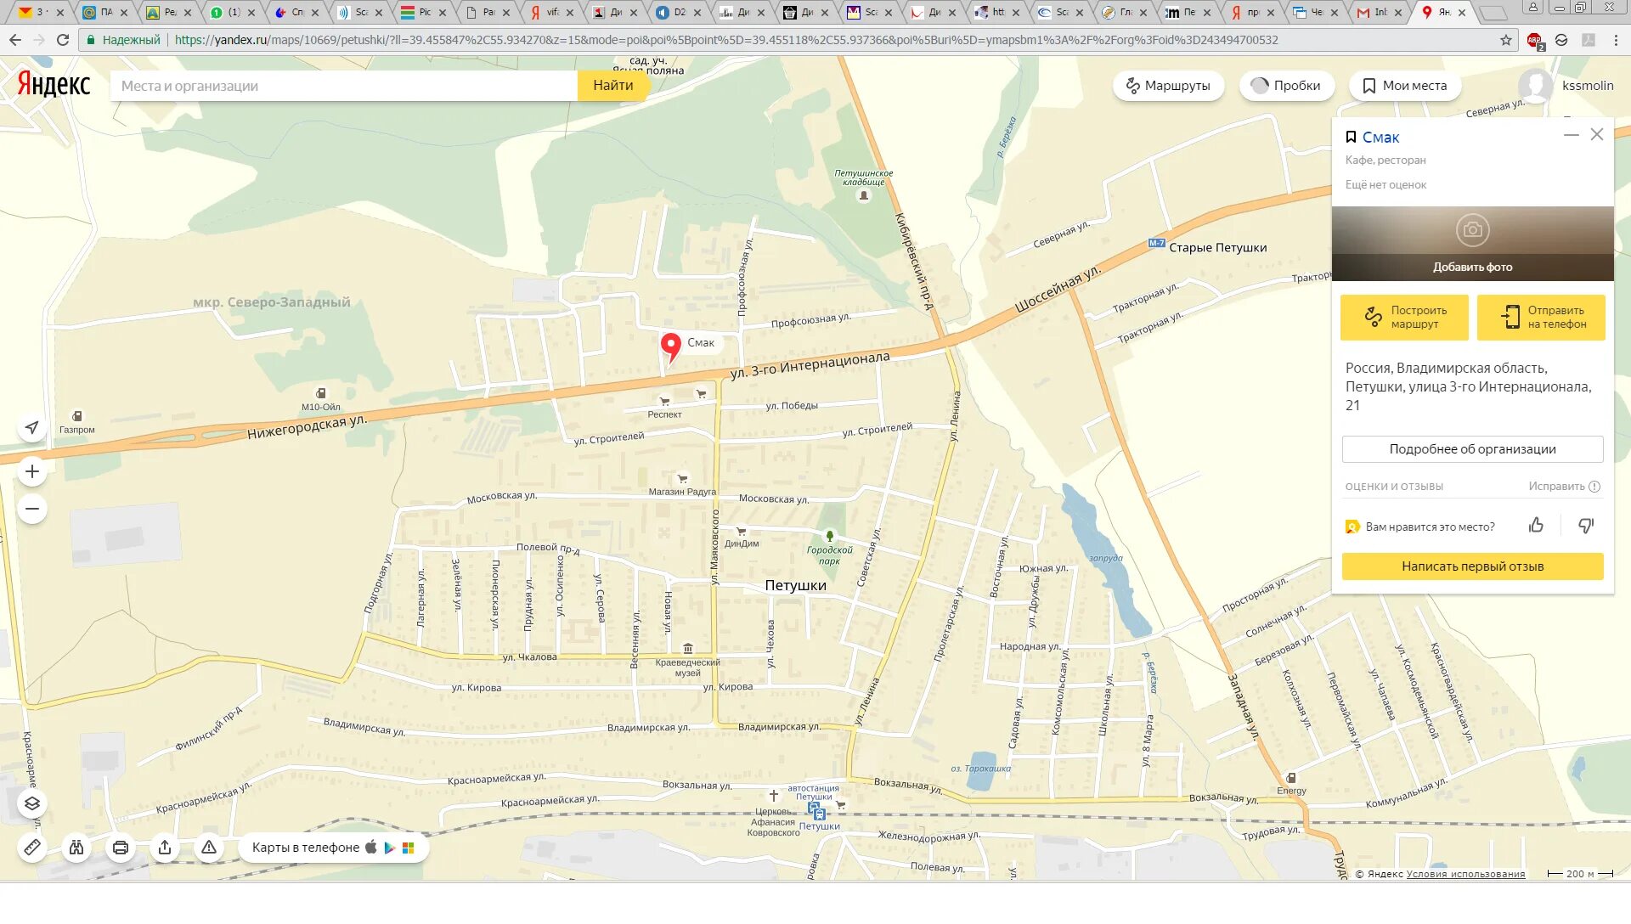Zoom out the map with minus

point(32,509)
